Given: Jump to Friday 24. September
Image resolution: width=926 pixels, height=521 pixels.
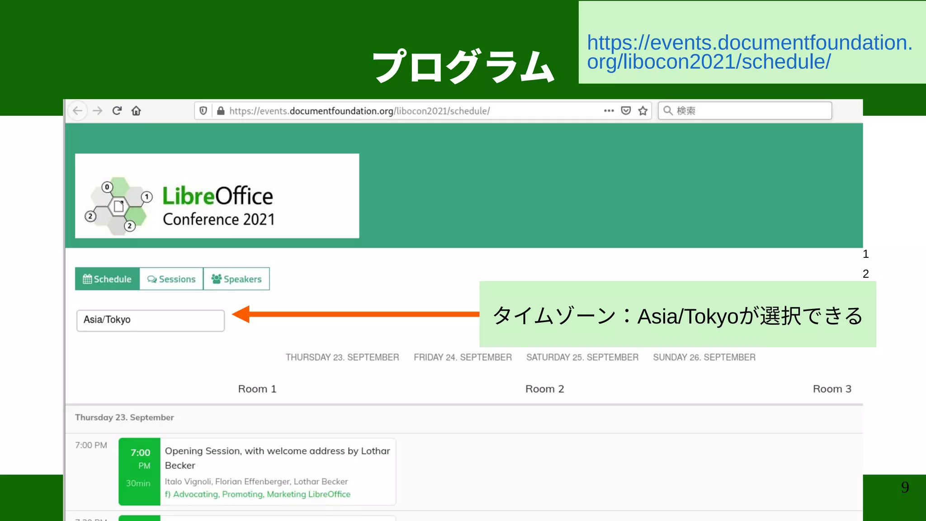Looking at the screenshot, I should point(463,357).
